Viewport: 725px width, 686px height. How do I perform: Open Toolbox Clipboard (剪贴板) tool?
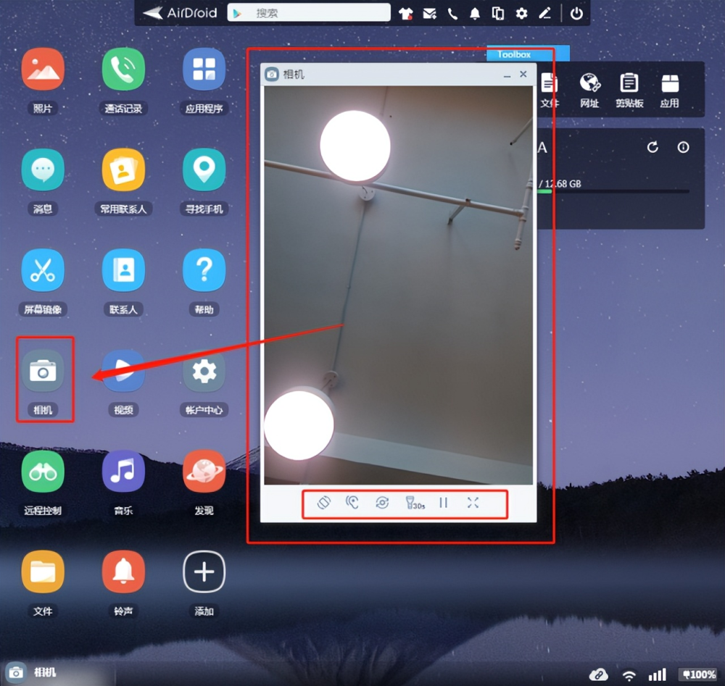coord(629,90)
